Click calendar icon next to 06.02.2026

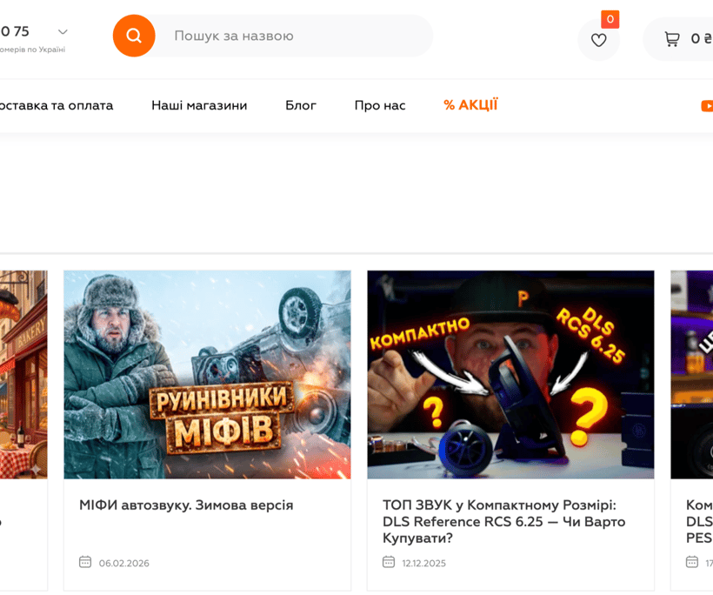[85, 562]
